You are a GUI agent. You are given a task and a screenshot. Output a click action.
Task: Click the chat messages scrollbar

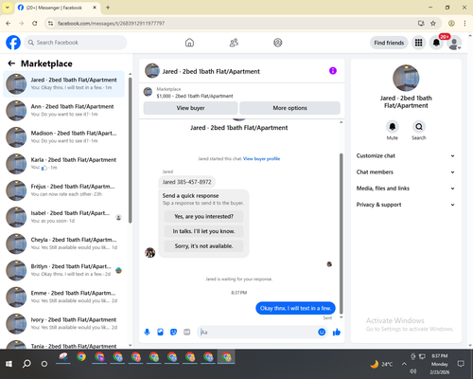tap(341, 234)
